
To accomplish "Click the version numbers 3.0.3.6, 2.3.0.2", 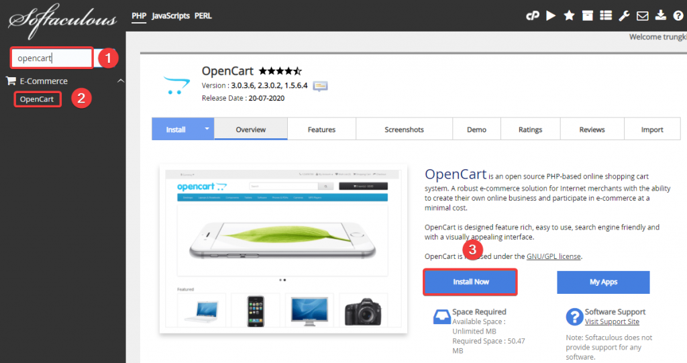I will (256, 85).
